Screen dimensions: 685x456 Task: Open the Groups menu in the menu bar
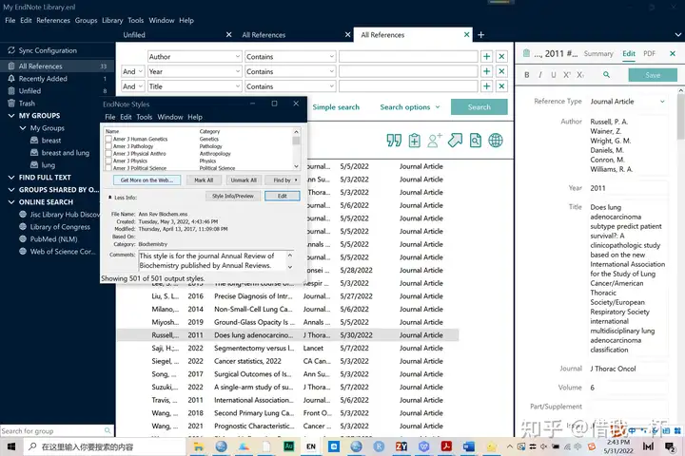(86, 20)
